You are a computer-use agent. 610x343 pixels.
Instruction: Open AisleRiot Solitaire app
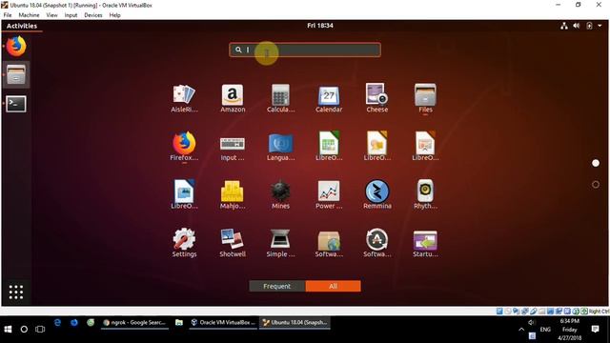pos(184,98)
